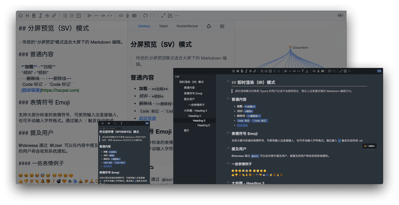This screenshot has width=399, height=205.
Task: Open more options ellipsis in dark IR toolbar
Action: pyautogui.click(x=350, y=71)
